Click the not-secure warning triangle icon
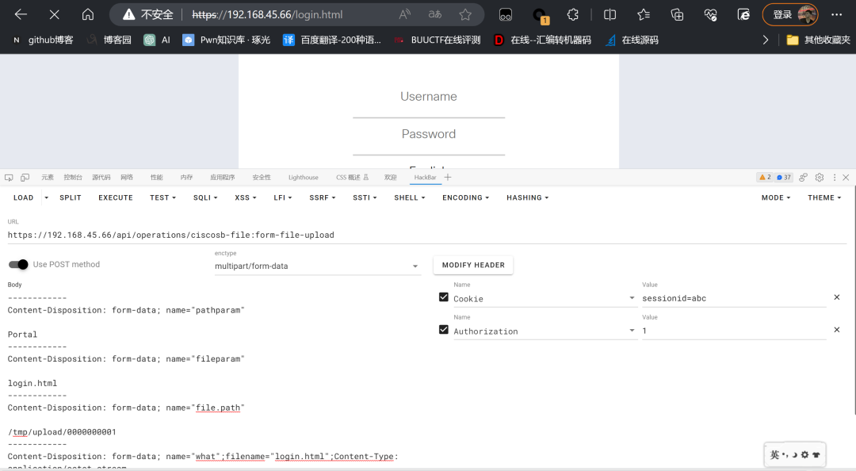Viewport: 856px width, 471px height. click(129, 15)
